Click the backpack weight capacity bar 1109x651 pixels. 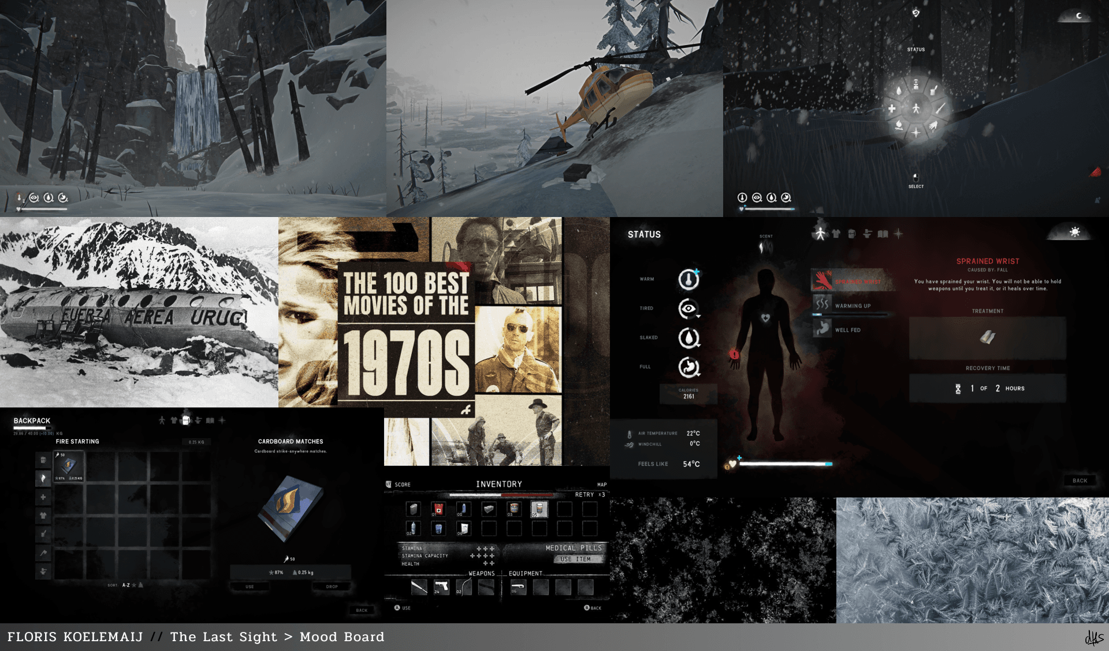coord(34,428)
